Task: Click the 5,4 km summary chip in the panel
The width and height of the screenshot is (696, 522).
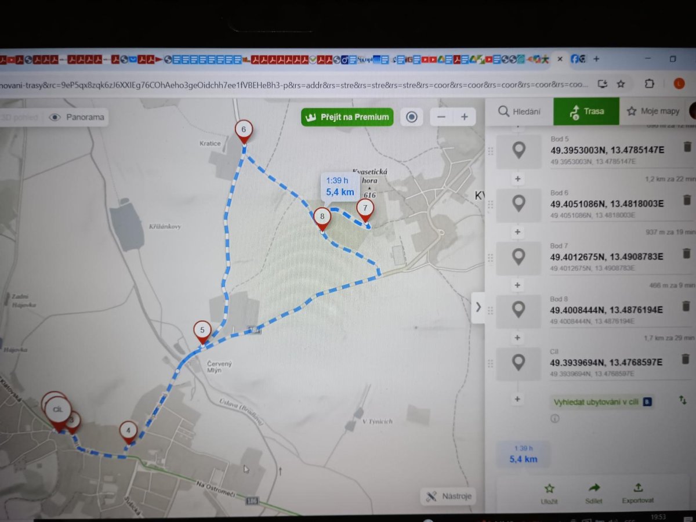Action: pos(523,454)
